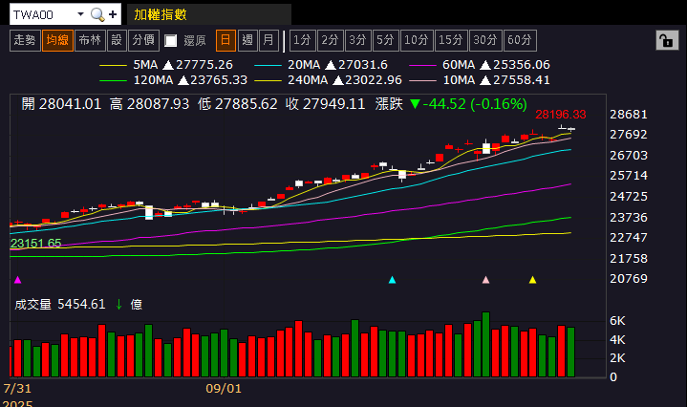Select the 60分 interval button
This screenshot has width=687, height=407.
(x=519, y=40)
